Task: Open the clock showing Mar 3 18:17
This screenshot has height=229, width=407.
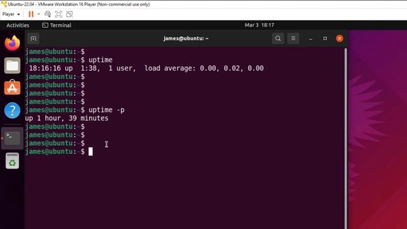Action: 259,25
